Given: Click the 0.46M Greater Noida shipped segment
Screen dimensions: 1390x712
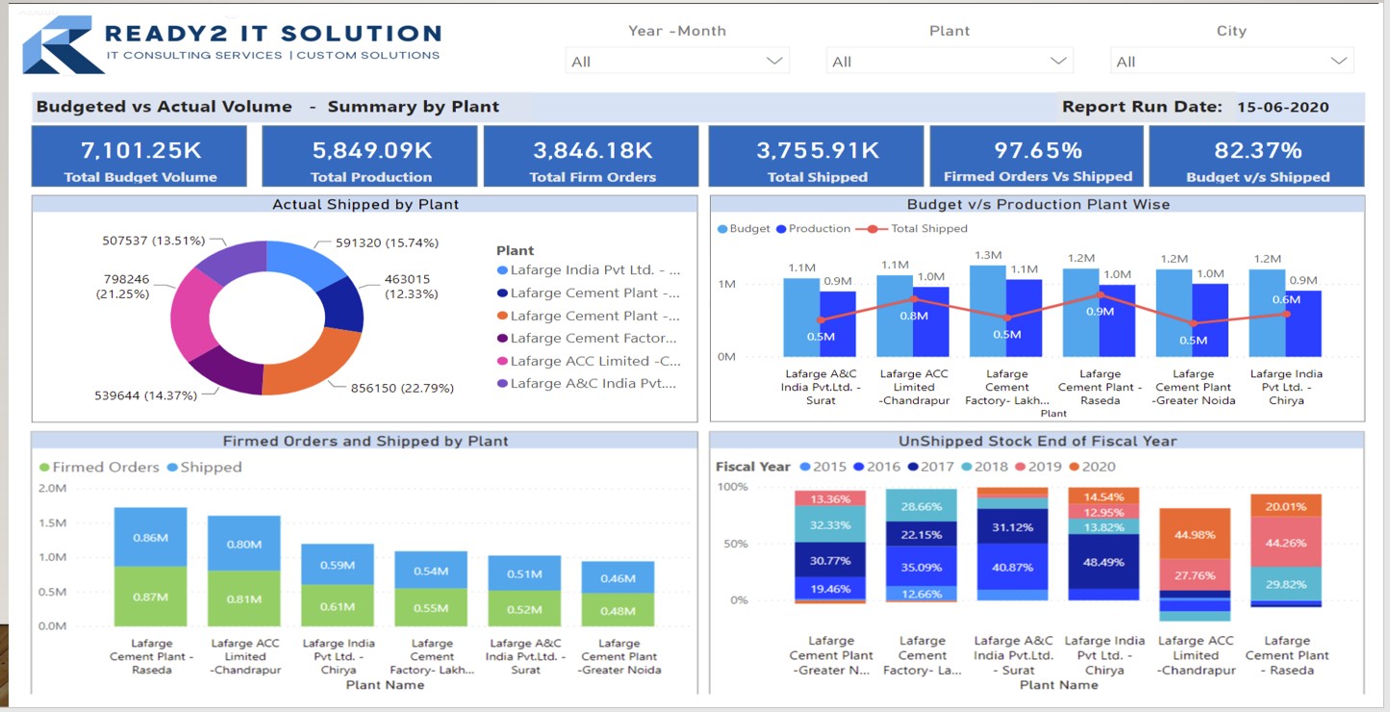Looking at the screenshot, I should click(x=618, y=577).
